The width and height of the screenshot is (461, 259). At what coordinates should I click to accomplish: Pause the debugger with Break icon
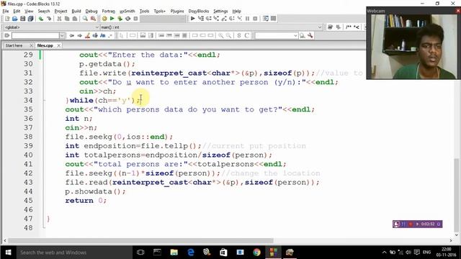pos(247,19)
